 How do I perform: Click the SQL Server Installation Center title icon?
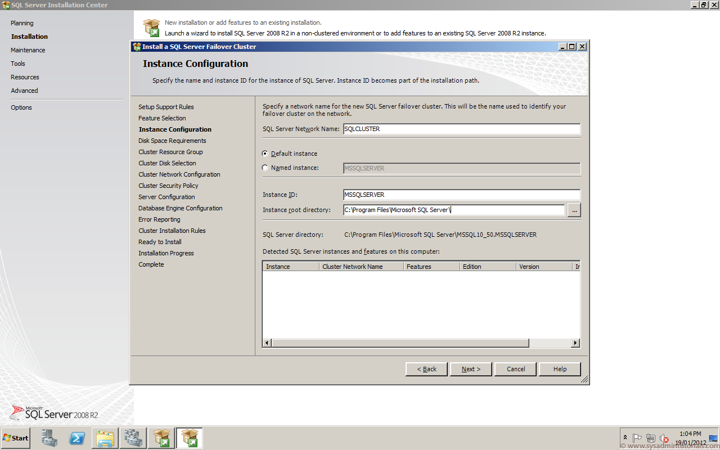(6, 5)
